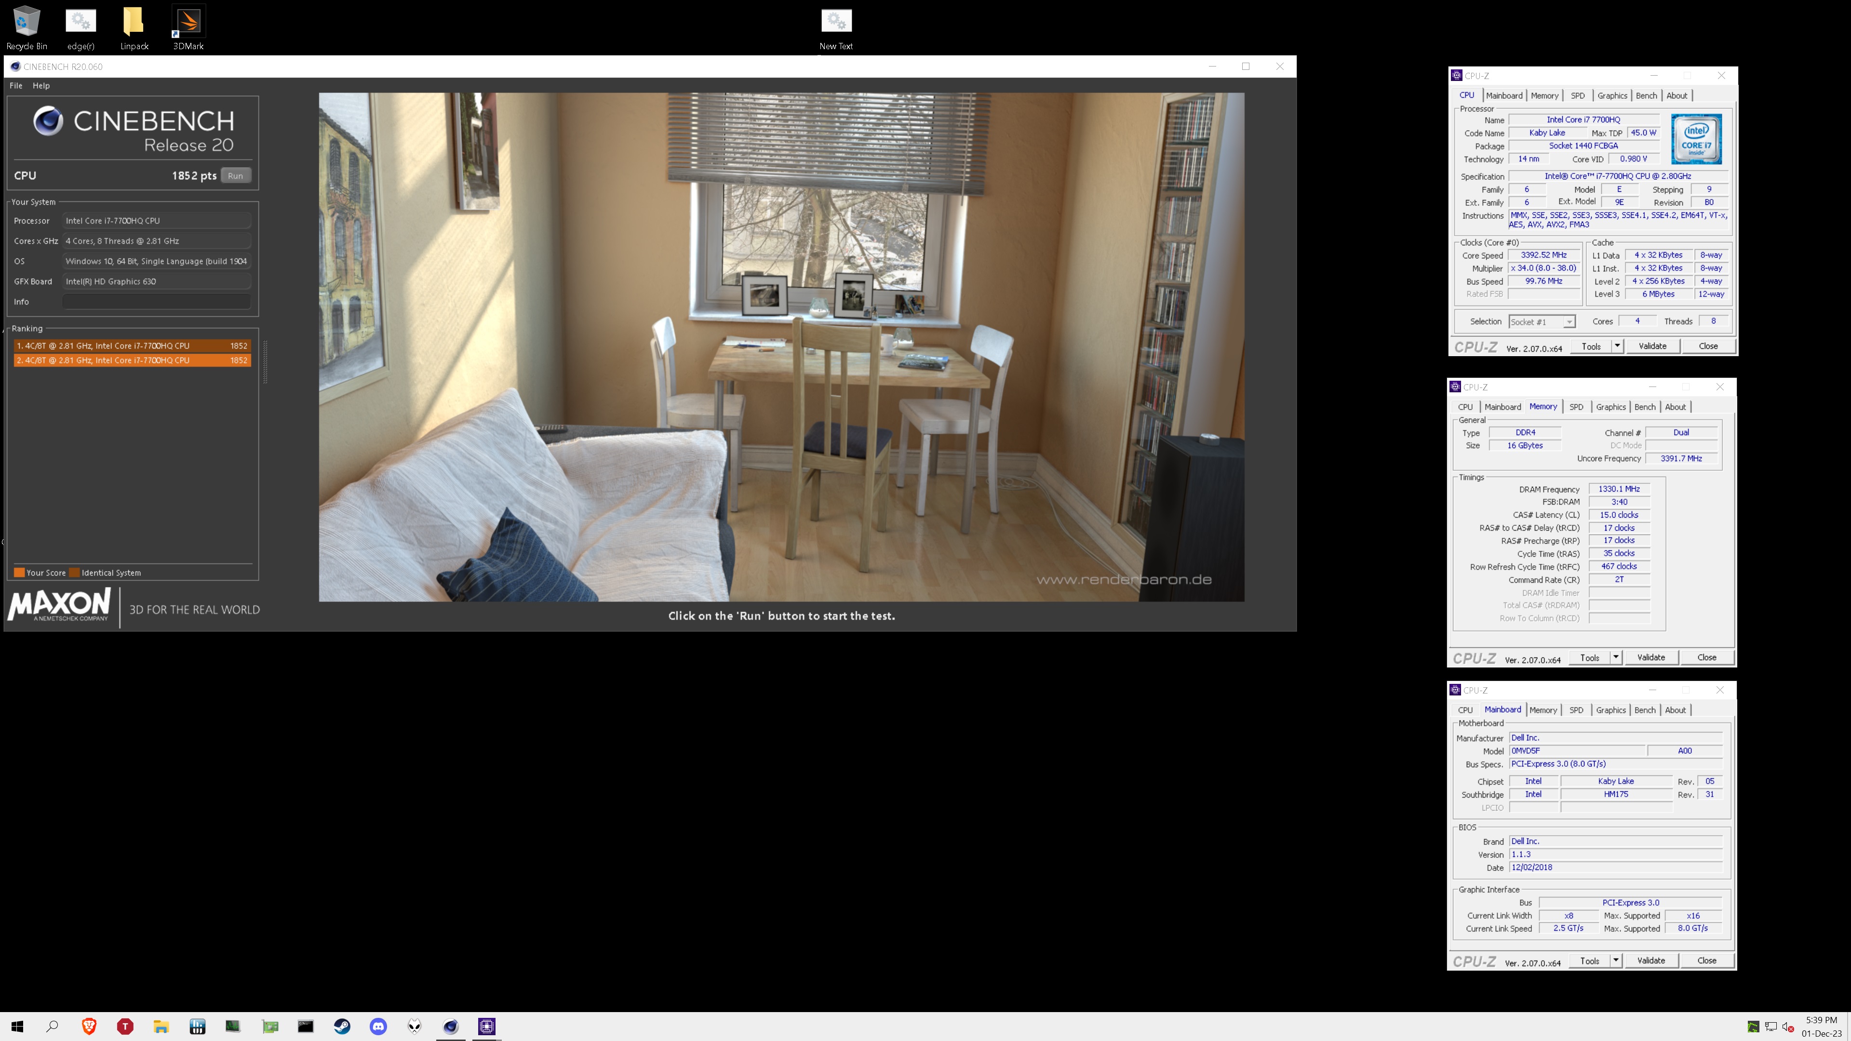Switch to CPU-Z via taskbar icon

[486, 1026]
